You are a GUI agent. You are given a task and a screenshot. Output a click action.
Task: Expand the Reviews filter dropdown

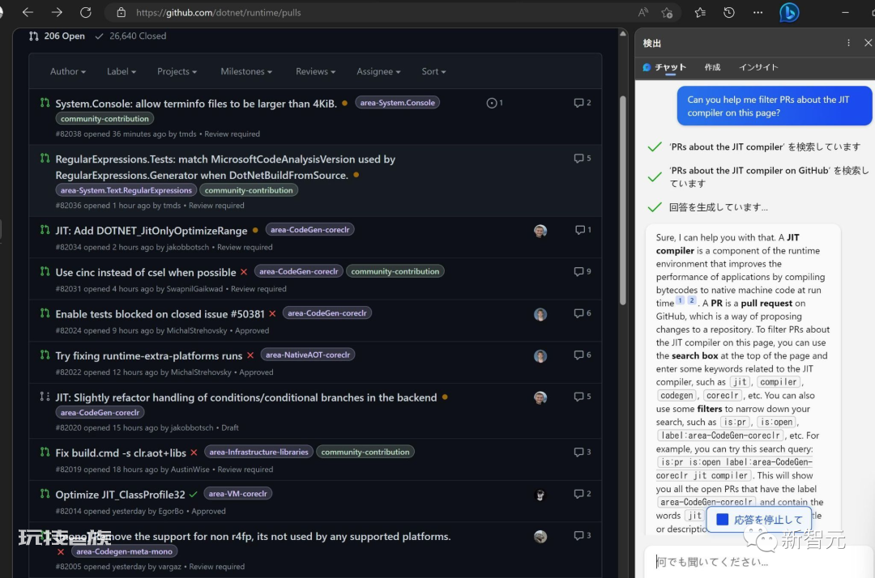click(x=315, y=71)
